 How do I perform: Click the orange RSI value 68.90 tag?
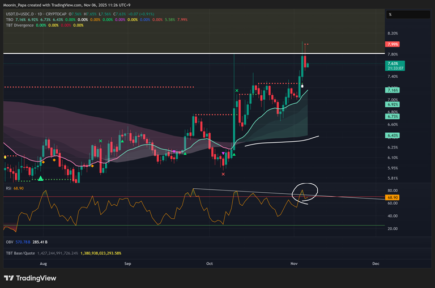[x=393, y=197]
